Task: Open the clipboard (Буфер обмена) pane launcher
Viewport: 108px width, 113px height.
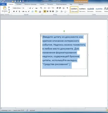Action: 11,15
